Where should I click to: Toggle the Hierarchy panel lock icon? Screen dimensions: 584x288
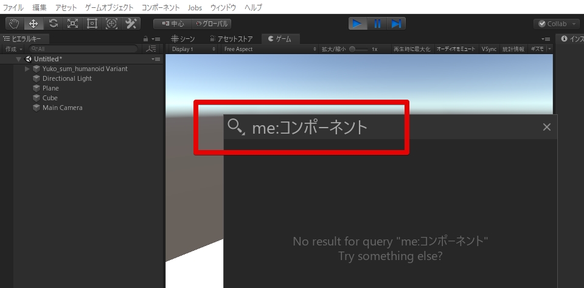click(x=146, y=39)
